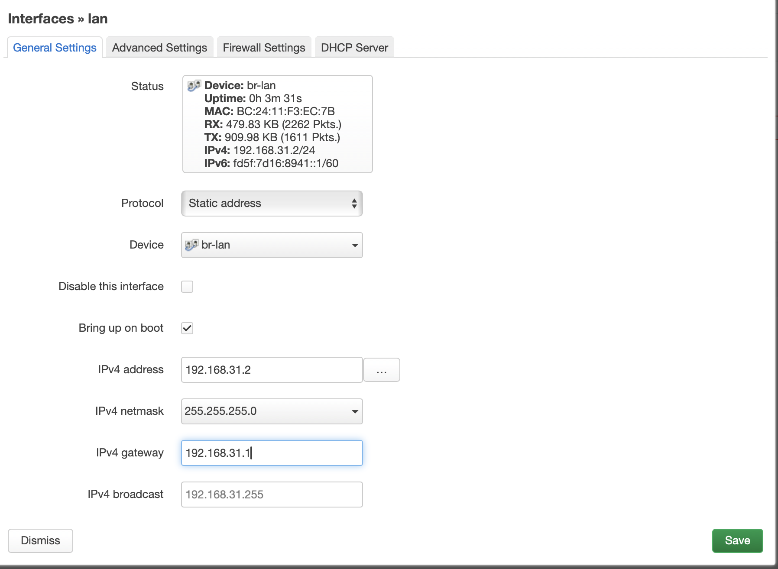778x569 pixels.
Task: Click the Protocol selector up-down arrows
Action: [354, 204]
